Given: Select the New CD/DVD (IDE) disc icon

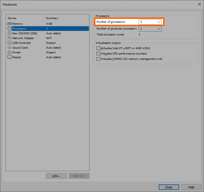Looking at the screenshot, I should 10,33.
